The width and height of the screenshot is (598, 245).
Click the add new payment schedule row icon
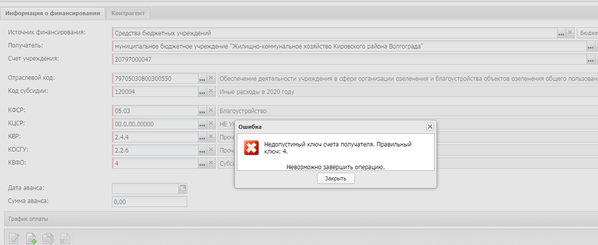(x=31, y=238)
